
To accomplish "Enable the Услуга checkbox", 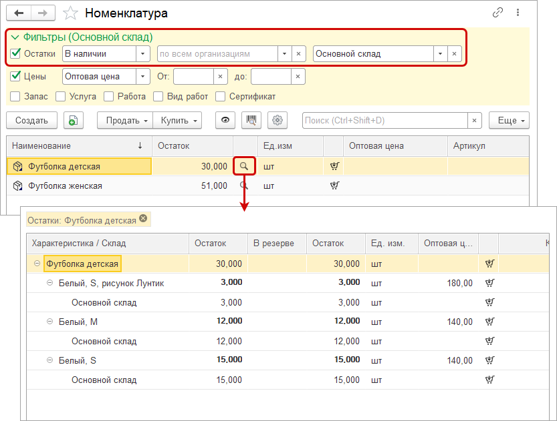I will coord(60,96).
